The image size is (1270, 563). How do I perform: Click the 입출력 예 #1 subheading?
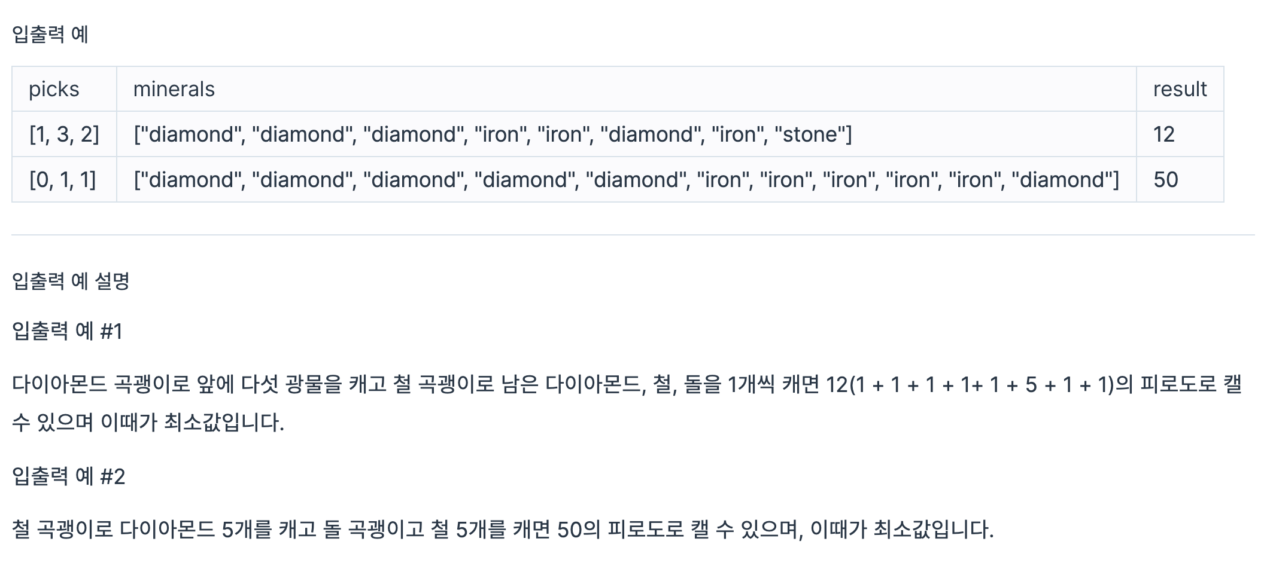pyautogui.click(x=67, y=331)
